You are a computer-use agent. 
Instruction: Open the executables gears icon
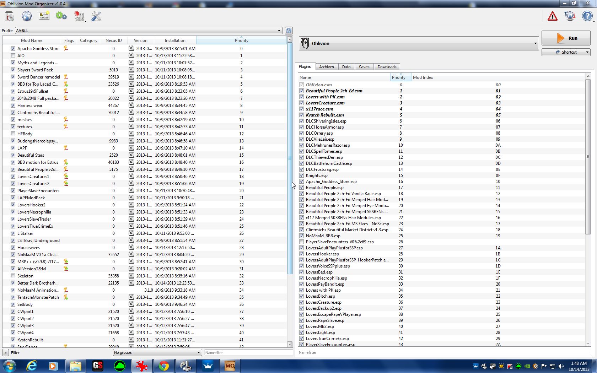click(x=61, y=16)
